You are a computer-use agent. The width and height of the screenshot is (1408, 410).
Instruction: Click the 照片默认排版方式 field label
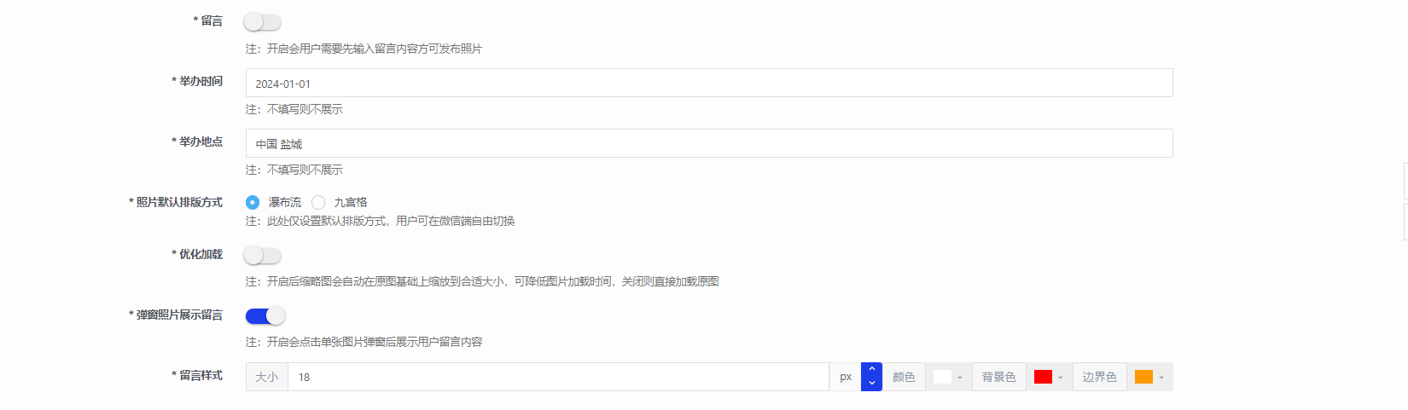point(176,202)
